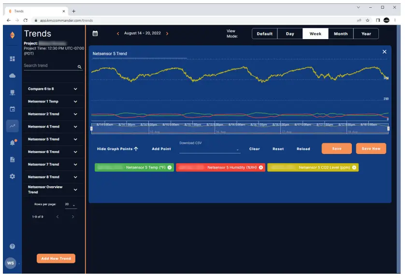Switch View Mode to Month

pos(341,34)
